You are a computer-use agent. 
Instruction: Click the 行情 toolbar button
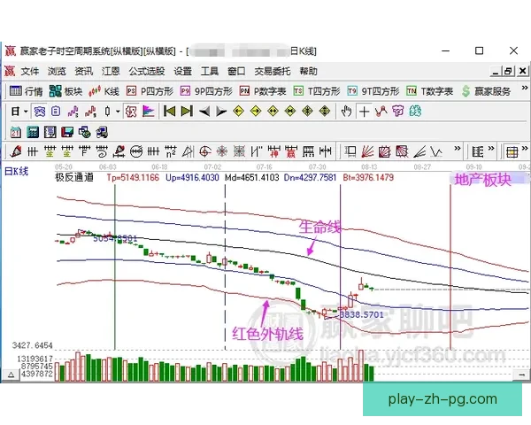tap(26, 91)
